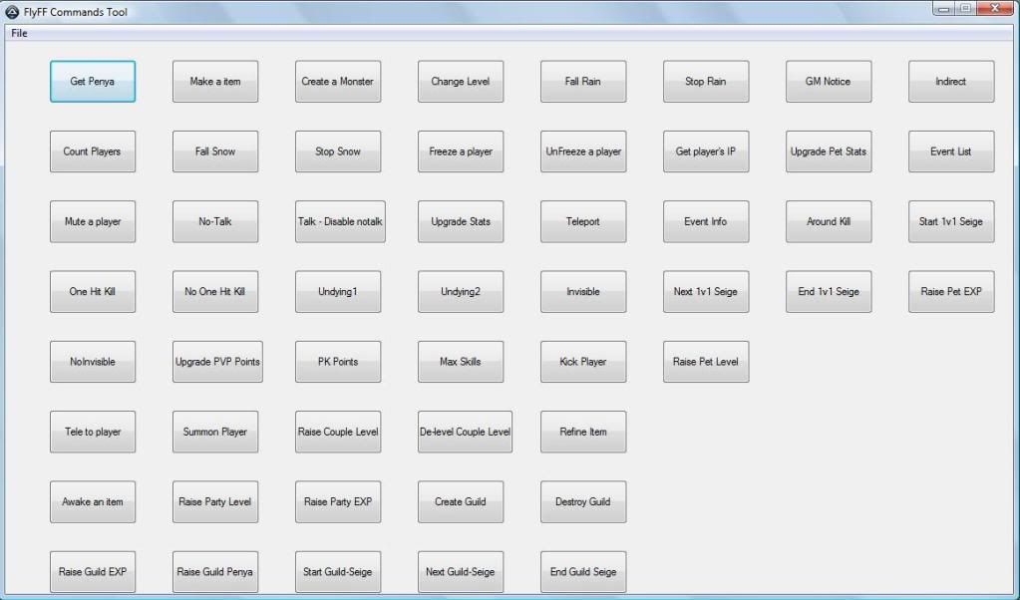This screenshot has height=600, width=1020.
Task: Click Get player's IP button
Action: click(706, 151)
